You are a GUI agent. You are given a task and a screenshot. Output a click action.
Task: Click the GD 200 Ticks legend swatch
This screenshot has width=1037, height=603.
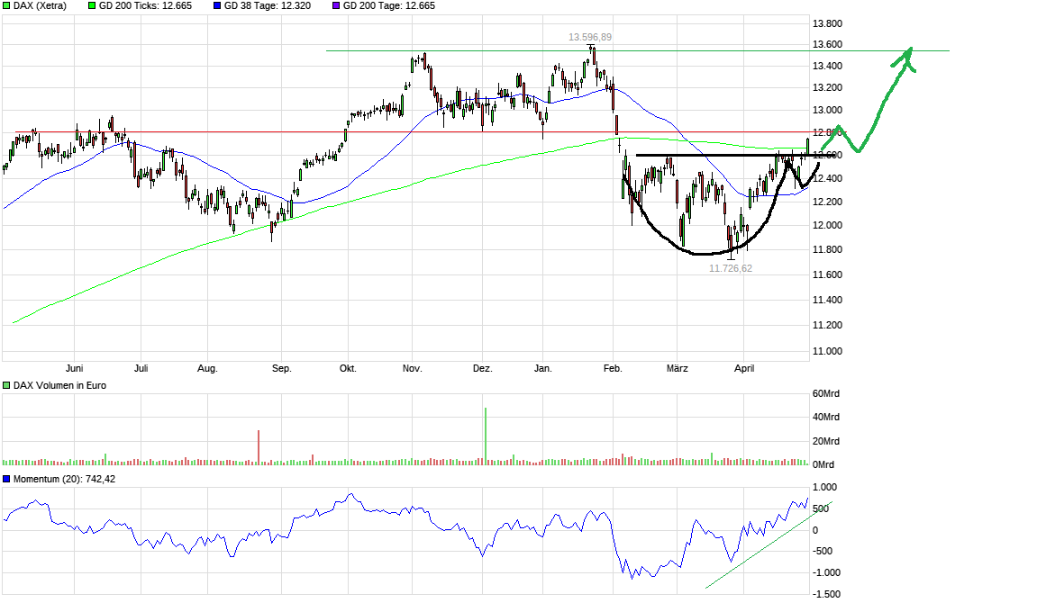click(92, 6)
